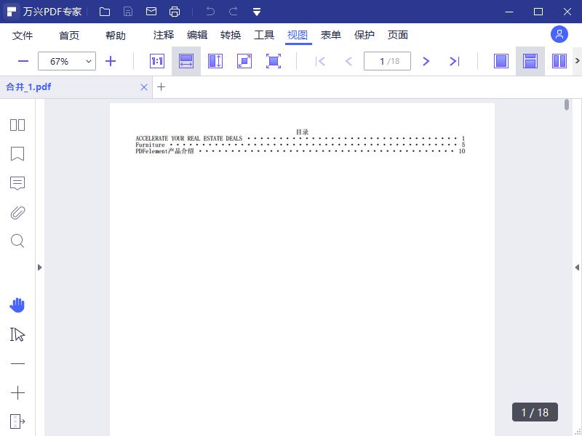
Task: Go to the next page
Action: (x=426, y=61)
